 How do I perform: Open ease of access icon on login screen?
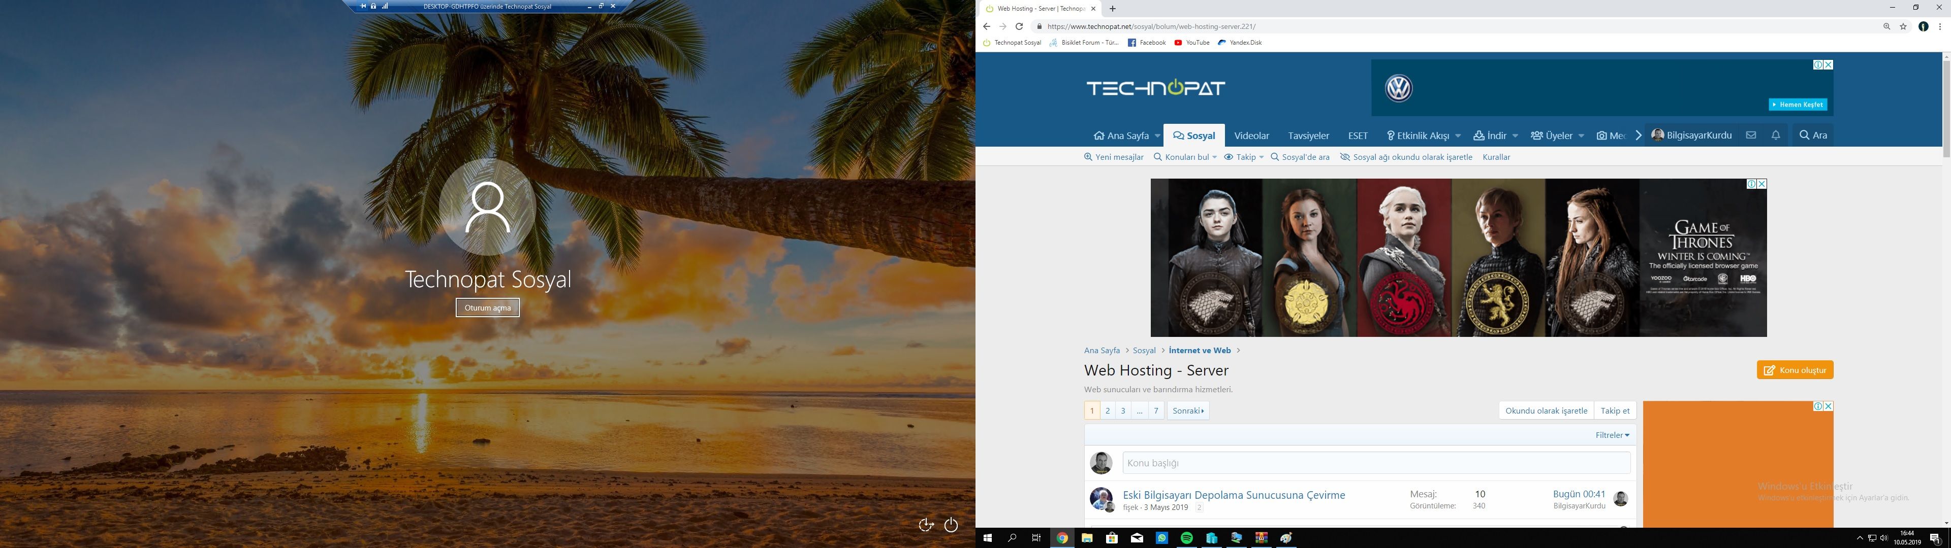tap(926, 525)
